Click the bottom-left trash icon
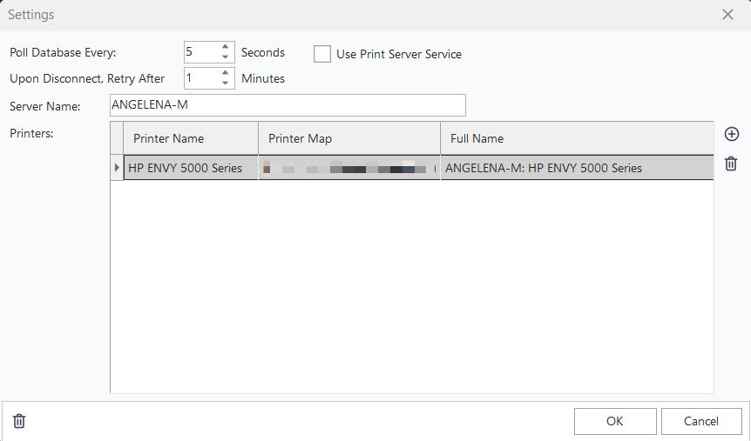751x441 pixels. (19, 421)
